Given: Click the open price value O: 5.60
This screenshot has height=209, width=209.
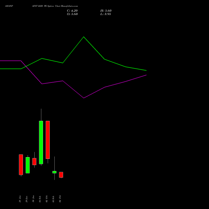Looking at the screenshot, I should point(72,14).
